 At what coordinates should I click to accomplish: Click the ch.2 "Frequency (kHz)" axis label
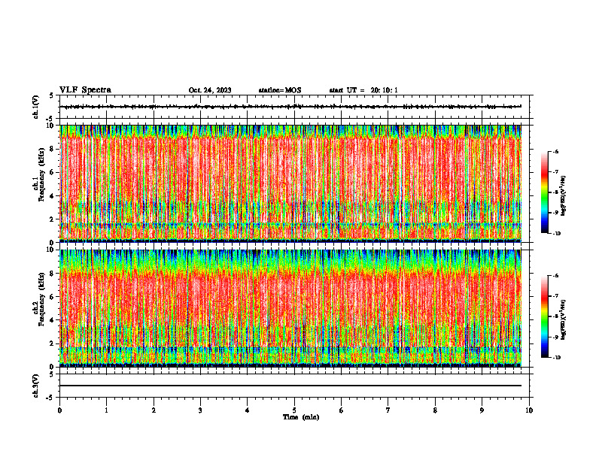click(x=41, y=299)
